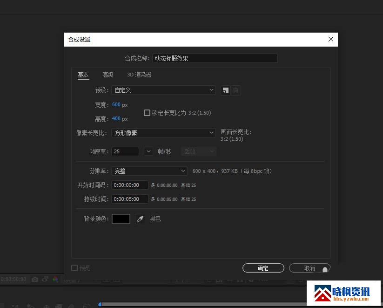Click the timecode display behind dialog
This screenshot has width=383, height=308.
pyautogui.click(x=13, y=279)
